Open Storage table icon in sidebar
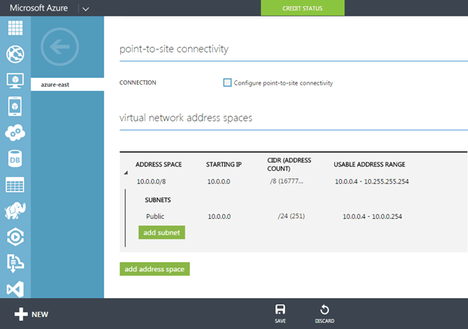468x329 pixels. click(x=15, y=185)
